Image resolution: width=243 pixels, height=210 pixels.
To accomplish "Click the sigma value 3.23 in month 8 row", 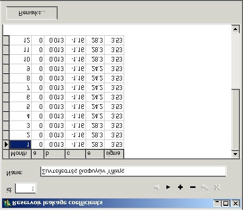I will pyautogui.click(x=114, y=78).
